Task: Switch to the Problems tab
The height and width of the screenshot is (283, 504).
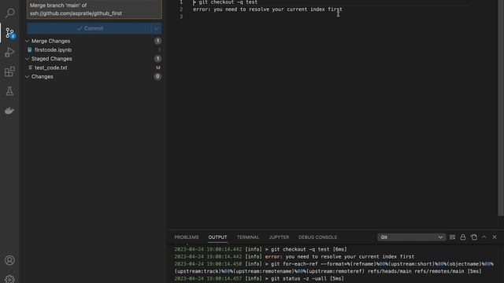Action: point(187,237)
